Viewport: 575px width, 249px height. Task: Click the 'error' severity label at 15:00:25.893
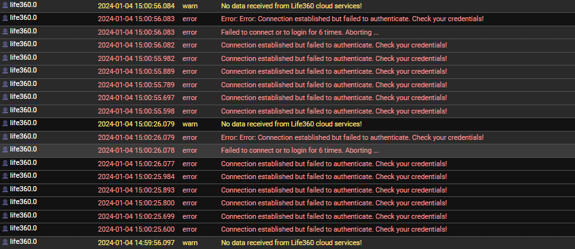click(189, 190)
